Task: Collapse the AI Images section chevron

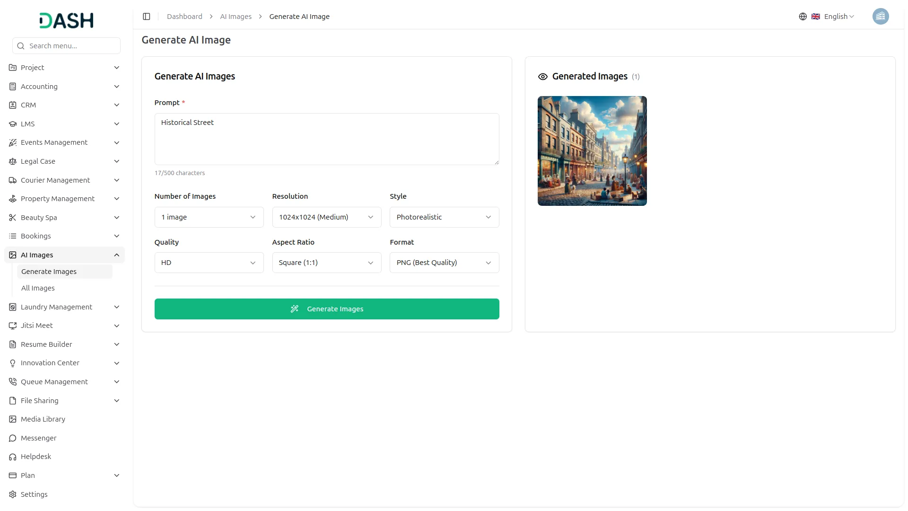Action: point(116,255)
